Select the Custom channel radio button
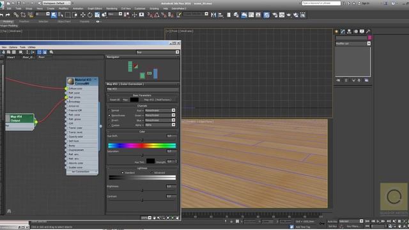Screen dimensions: 409x230 pyautogui.click(x=109, y=125)
